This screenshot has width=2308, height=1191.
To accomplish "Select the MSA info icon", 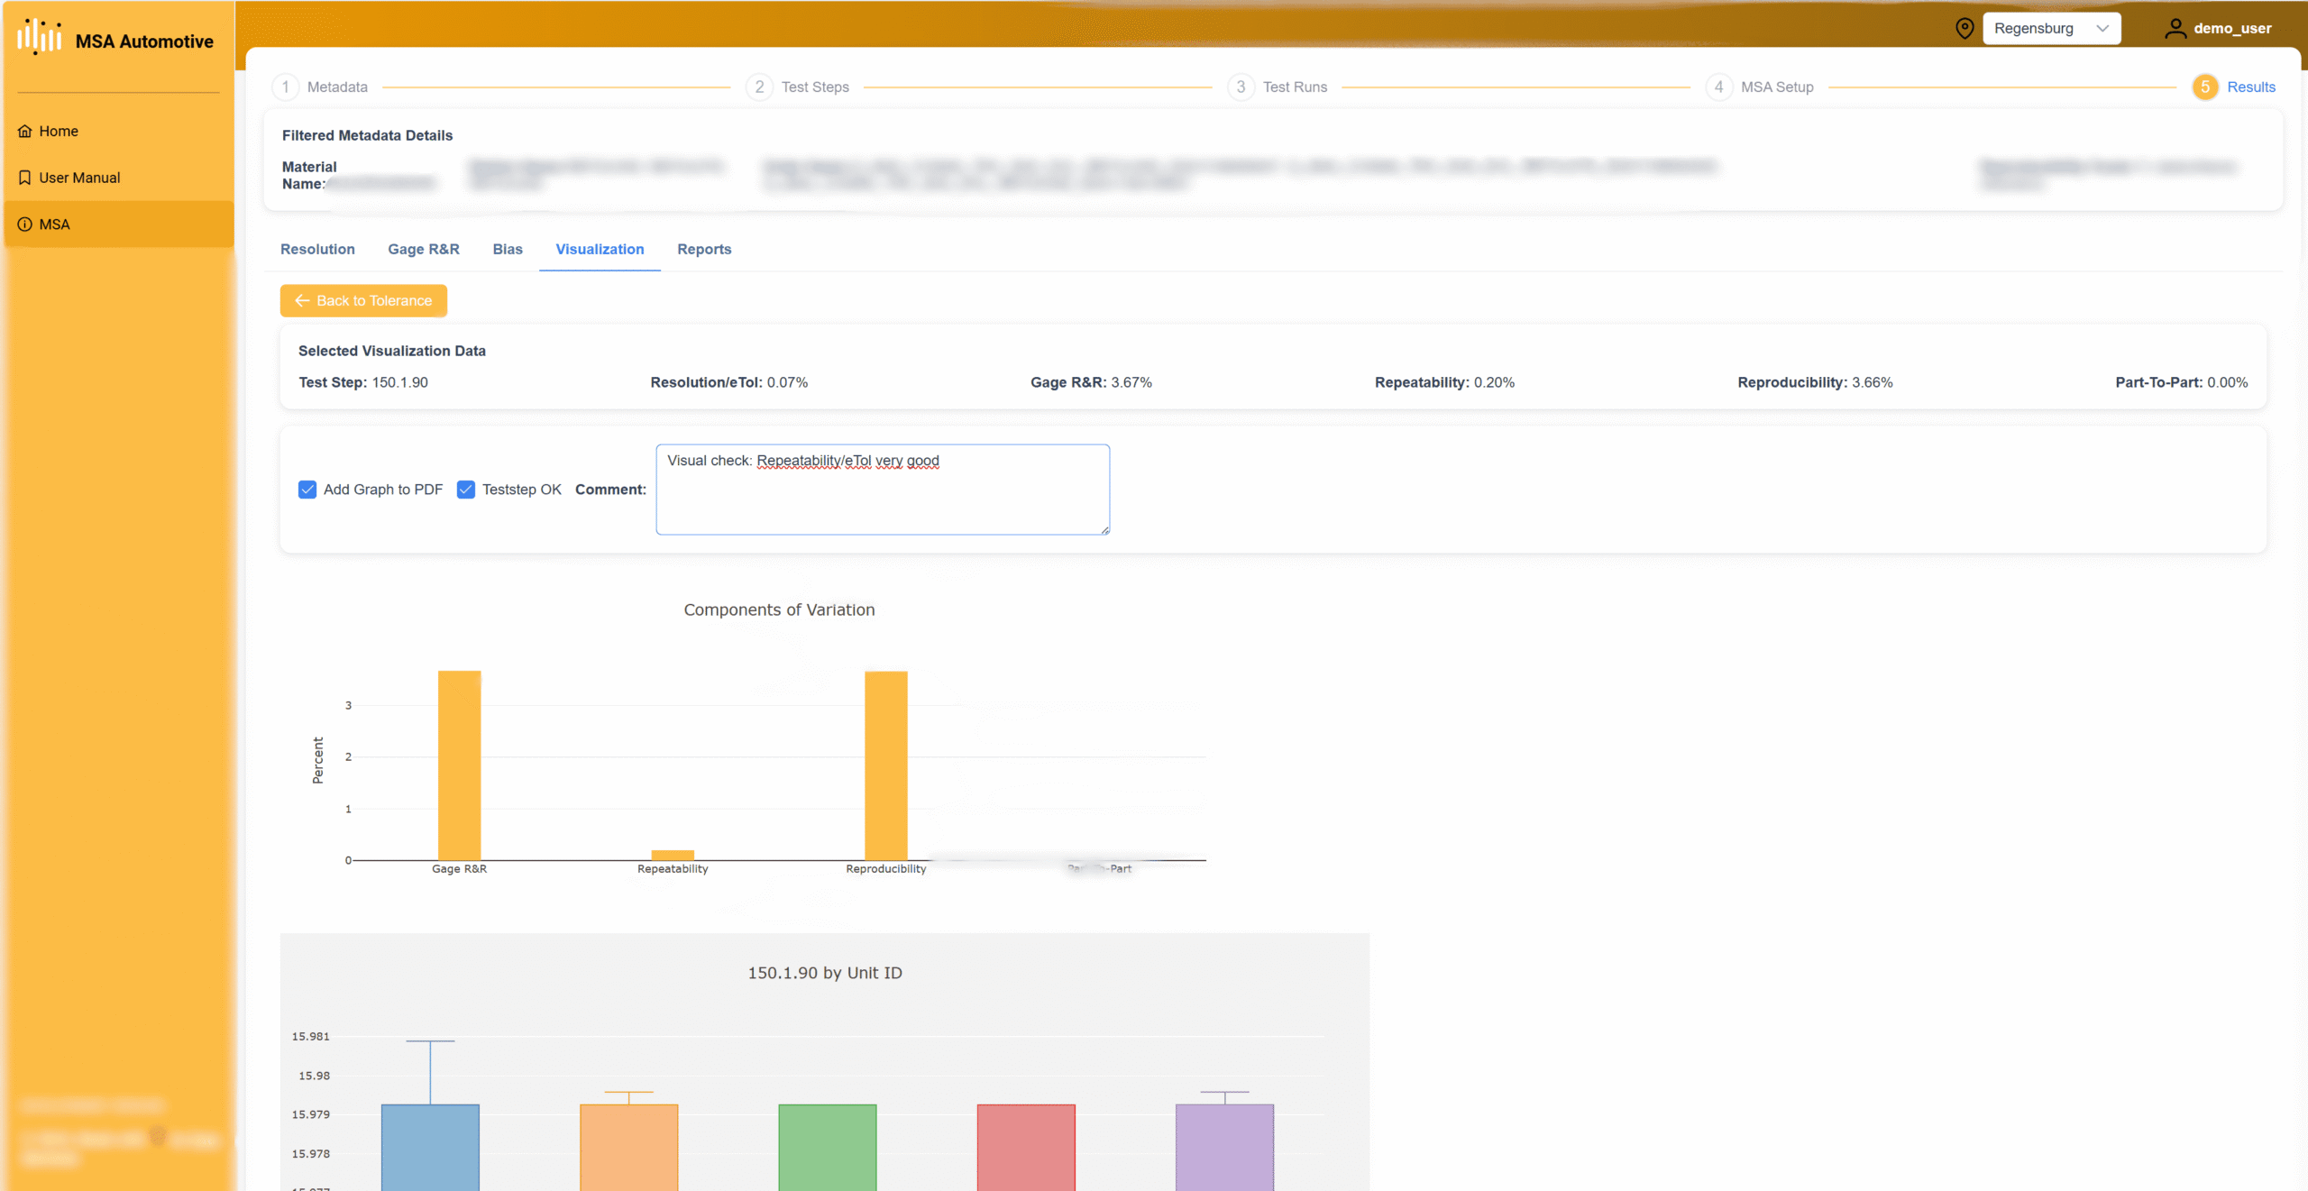I will [24, 224].
